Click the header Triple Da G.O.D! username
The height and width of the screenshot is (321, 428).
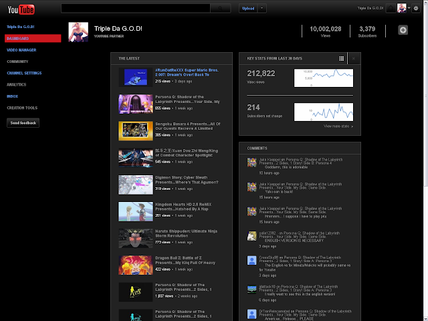370,8
